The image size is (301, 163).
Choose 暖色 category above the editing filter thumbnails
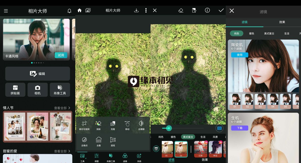173,137
